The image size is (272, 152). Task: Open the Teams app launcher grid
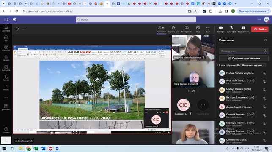click(x=6, y=19)
